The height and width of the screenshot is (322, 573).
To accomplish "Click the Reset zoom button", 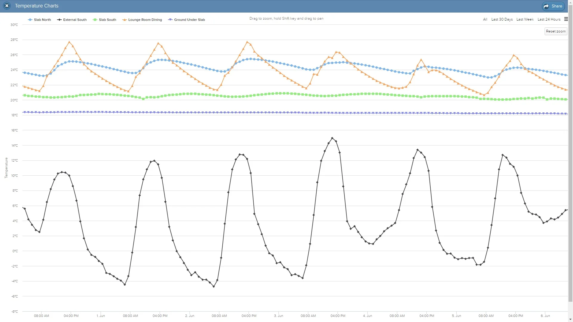I will [556, 31].
